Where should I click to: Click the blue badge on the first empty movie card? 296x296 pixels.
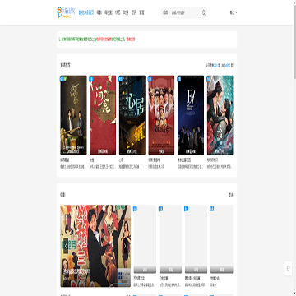(x=135, y=209)
